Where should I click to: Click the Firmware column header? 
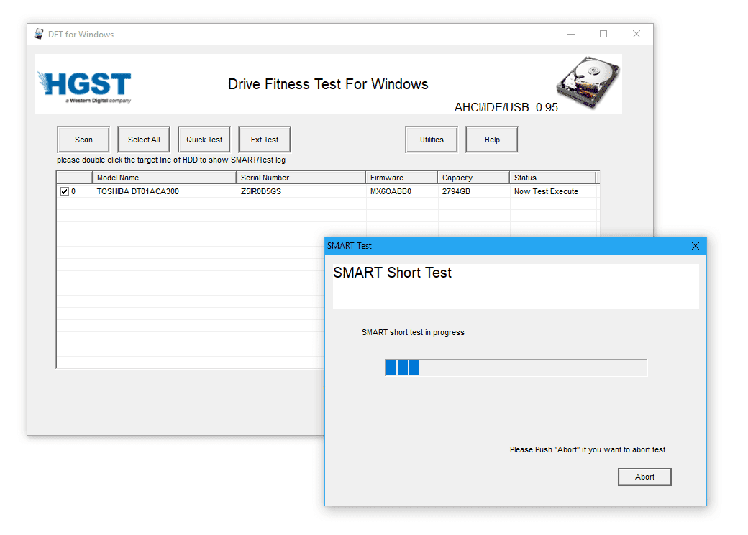pyautogui.click(x=401, y=178)
